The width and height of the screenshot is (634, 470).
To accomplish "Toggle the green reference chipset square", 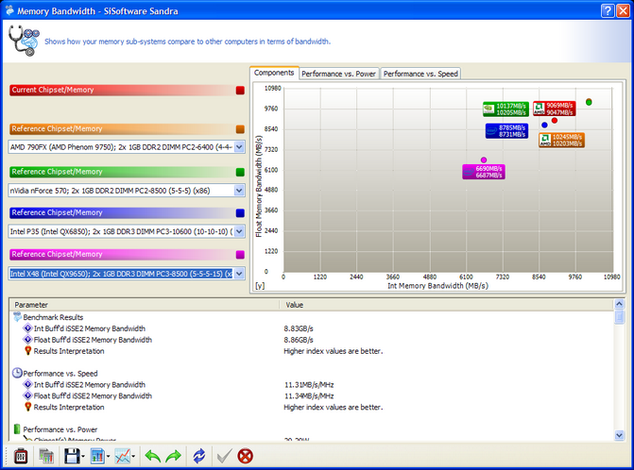I will click(x=240, y=172).
